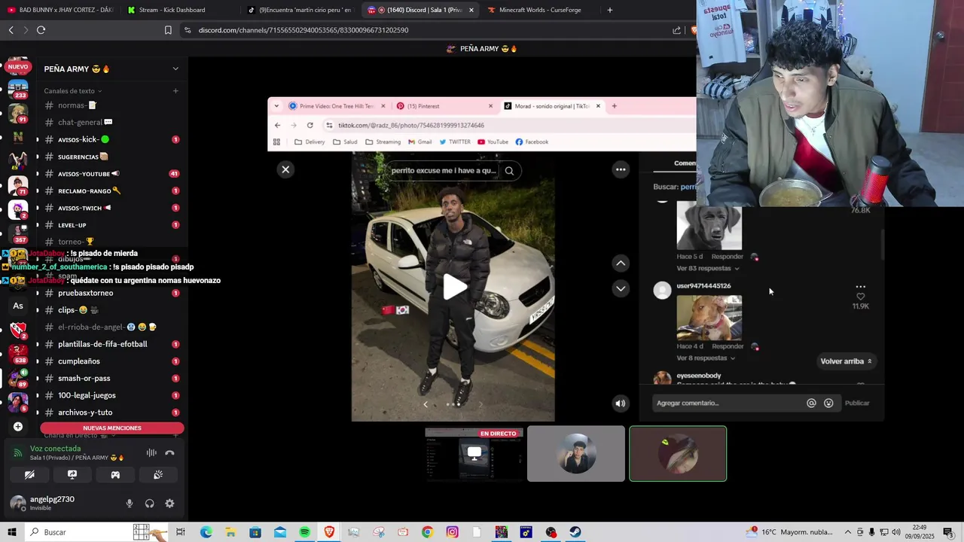Reload the Discord page

click(x=41, y=30)
